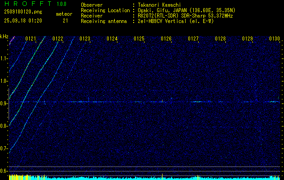Click the kHz axis unit label
Image resolution: width=284 pixels, height=180 pixels.
tap(4, 36)
